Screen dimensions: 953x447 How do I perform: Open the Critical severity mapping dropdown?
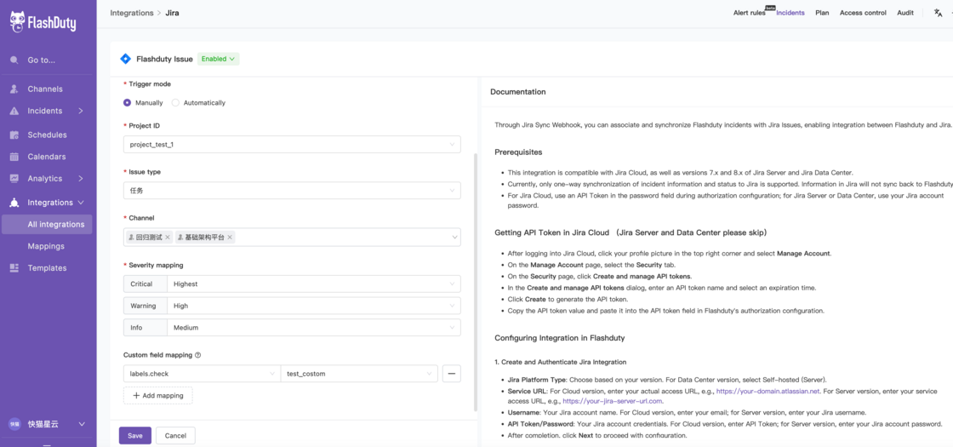tap(314, 284)
